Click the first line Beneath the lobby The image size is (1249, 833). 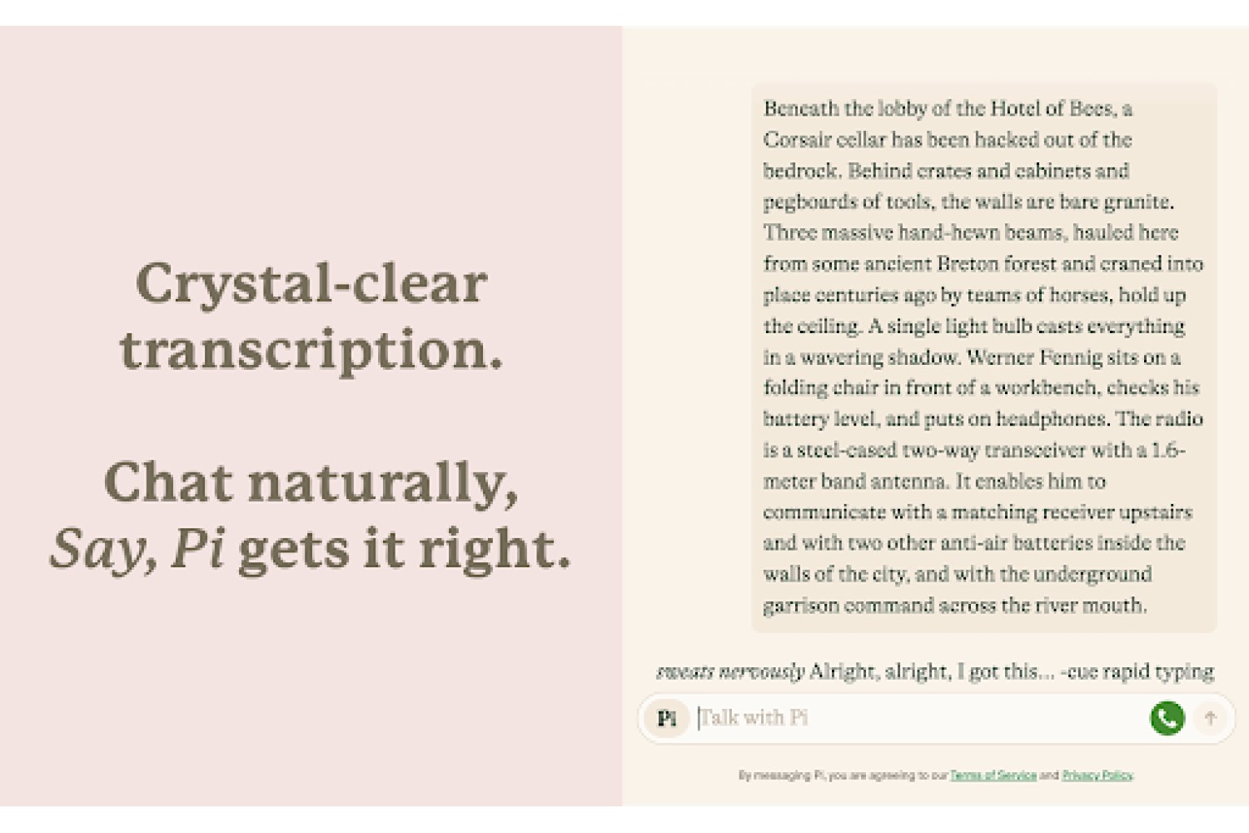click(x=948, y=109)
